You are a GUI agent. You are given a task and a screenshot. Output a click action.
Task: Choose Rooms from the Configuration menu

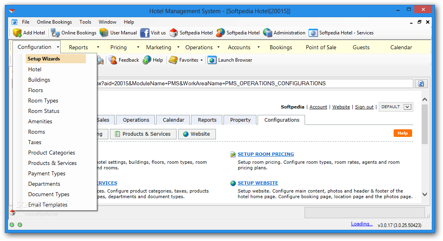click(36, 132)
